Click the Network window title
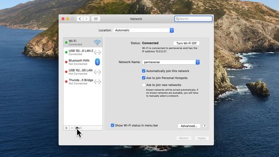Viewport: 279px width, 157px height. 136,19
